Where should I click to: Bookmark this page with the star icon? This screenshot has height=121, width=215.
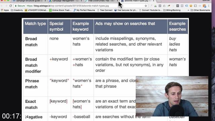pos(146,6)
